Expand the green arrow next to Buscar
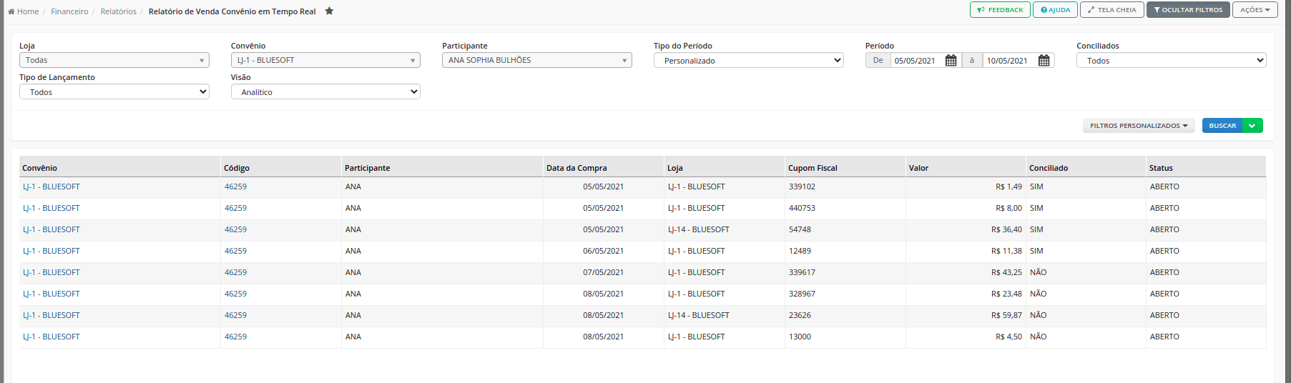Screen dimensions: 1291x383 [1252, 126]
